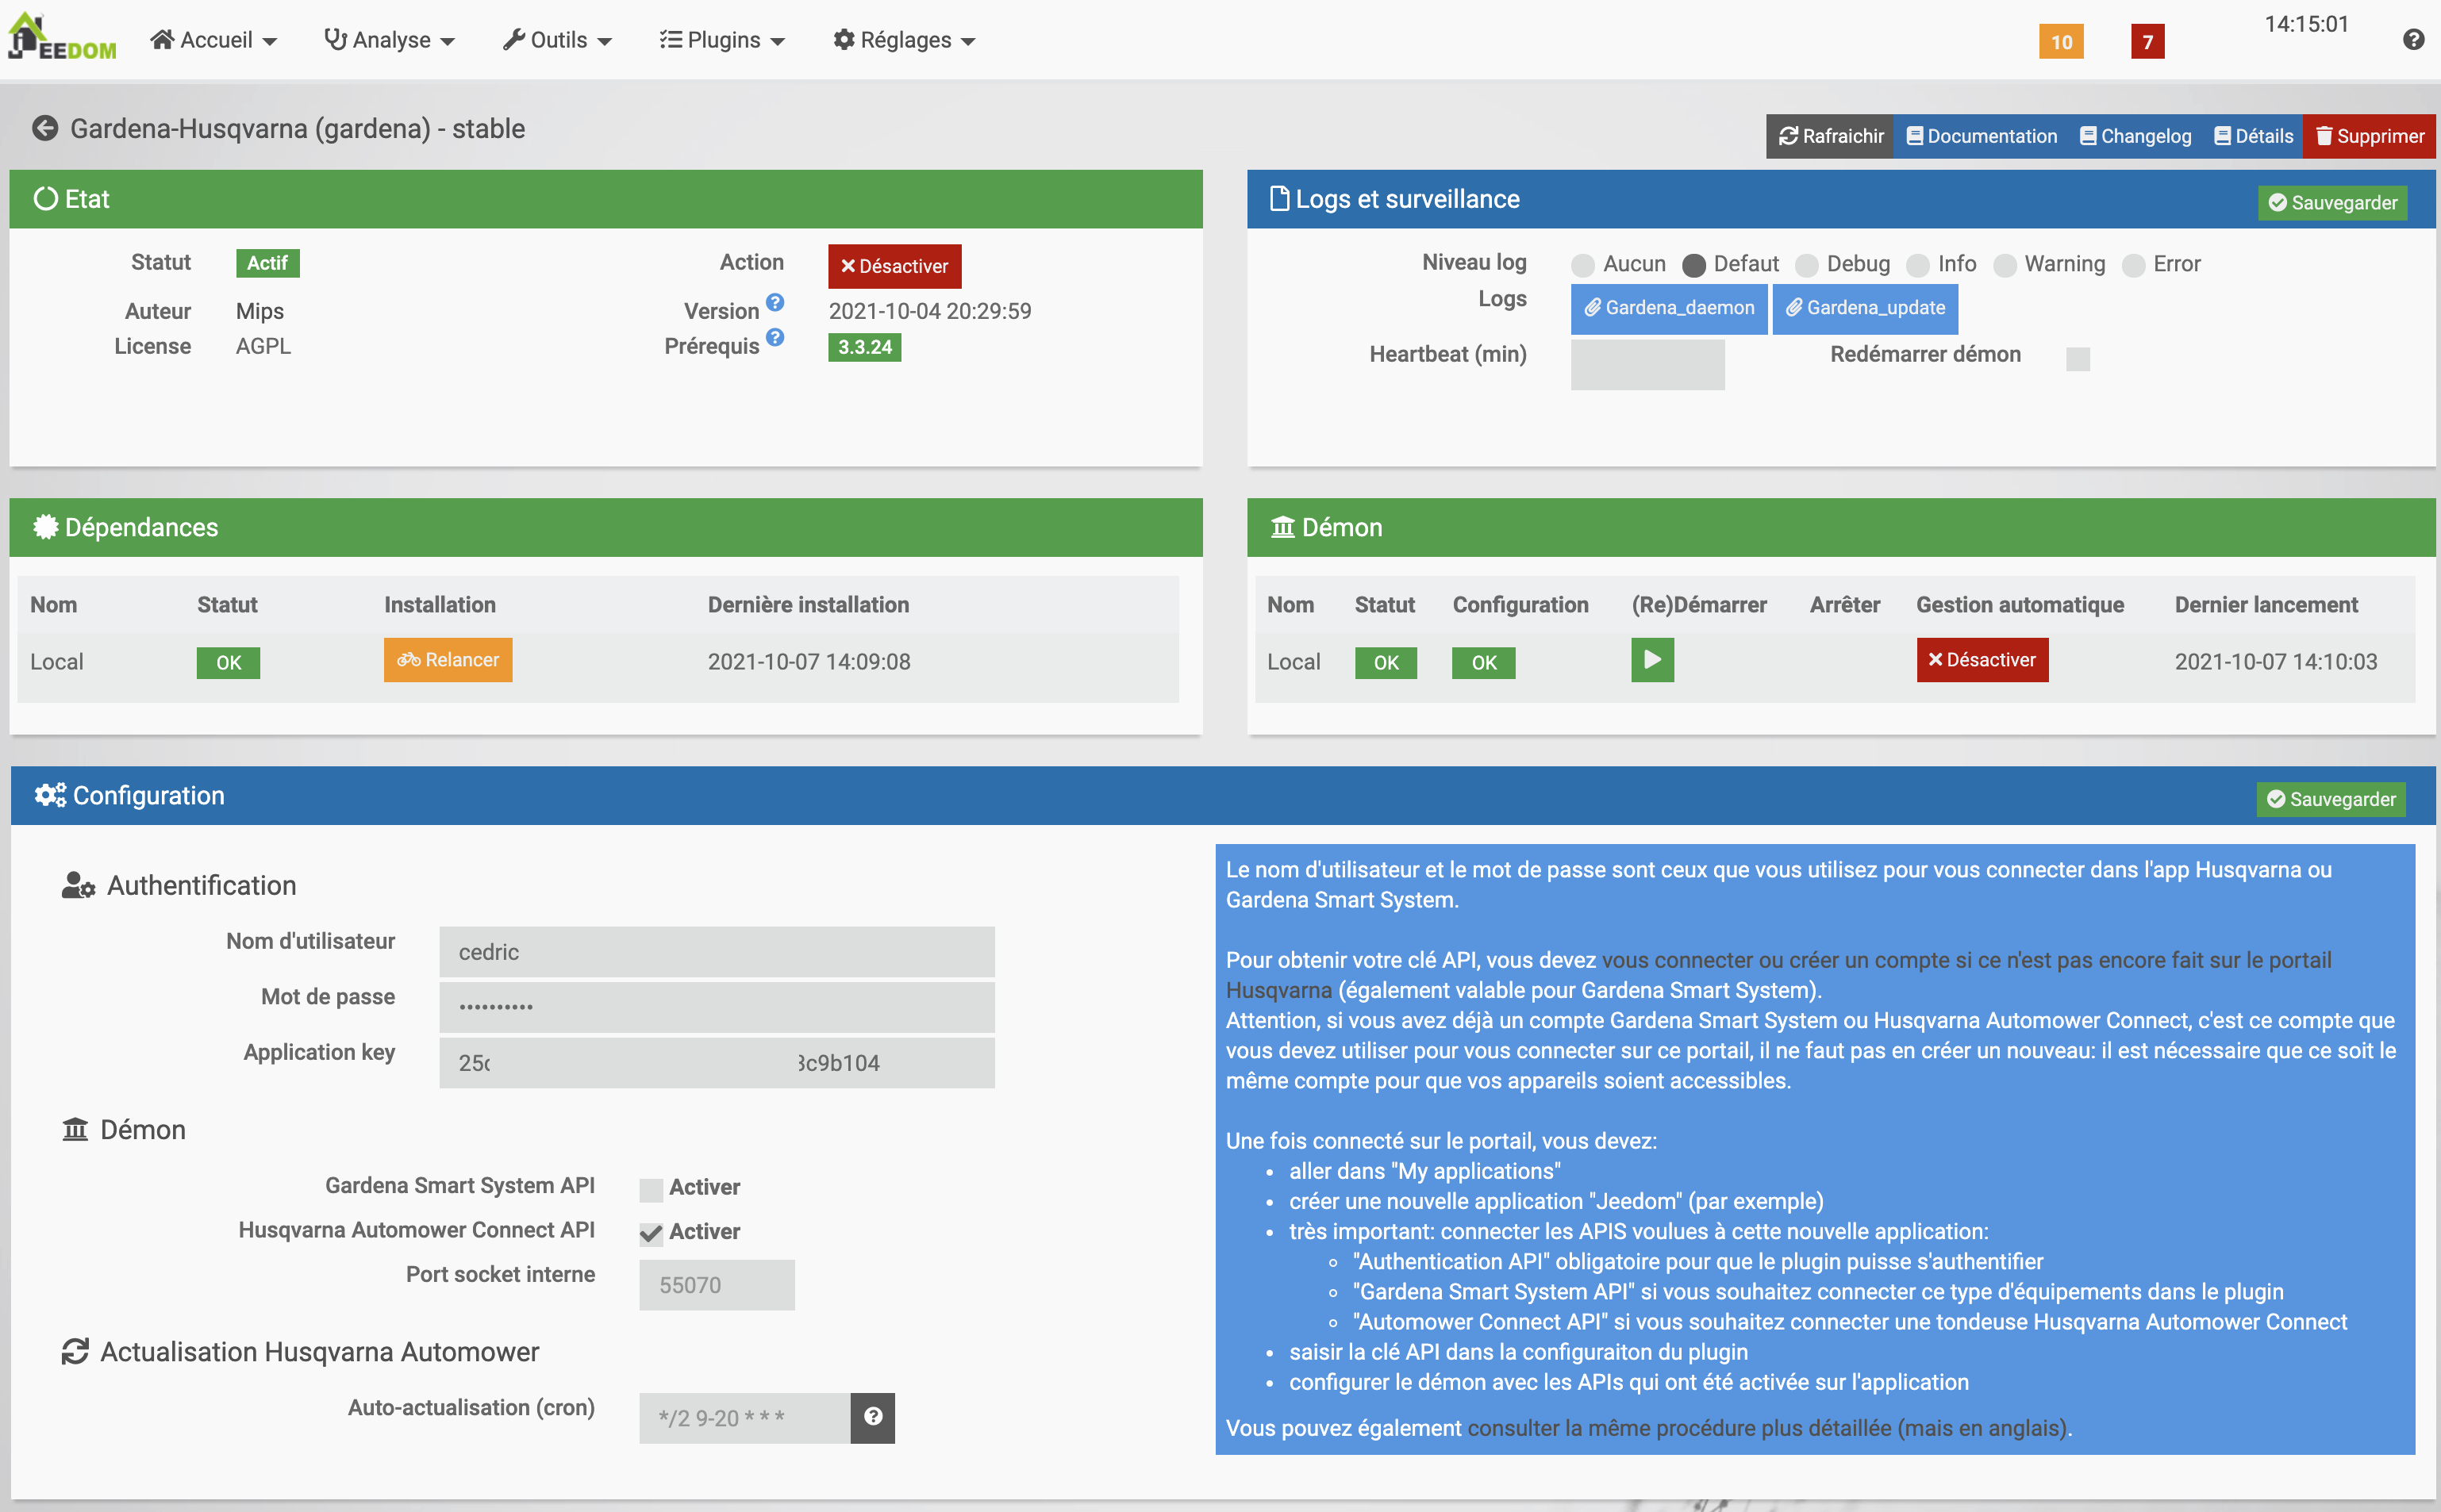Open the Accueil dropdown menu
The width and height of the screenshot is (2441, 1512).
pyautogui.click(x=213, y=40)
